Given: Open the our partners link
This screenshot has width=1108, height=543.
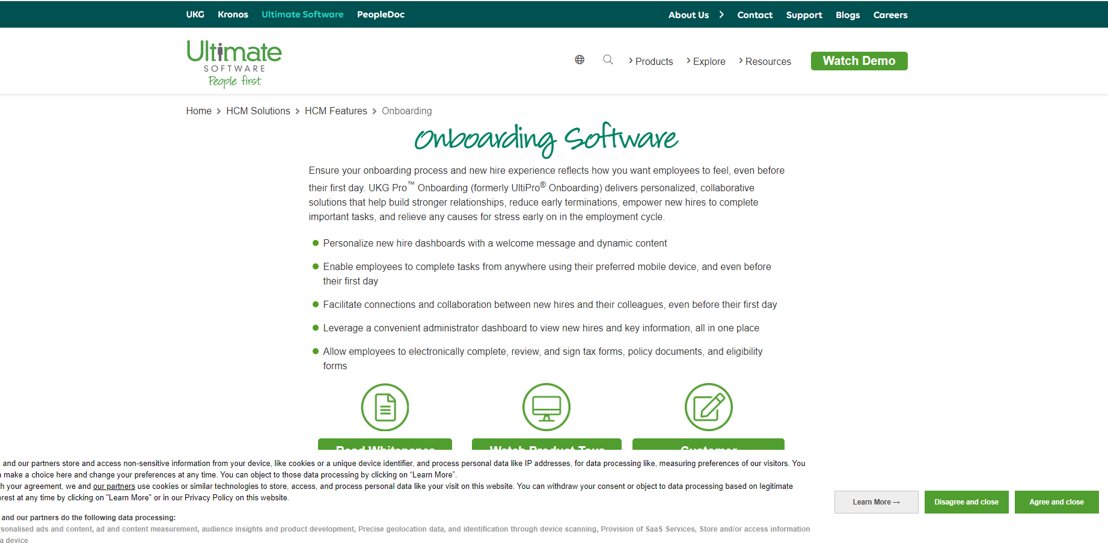Looking at the screenshot, I should [114, 486].
